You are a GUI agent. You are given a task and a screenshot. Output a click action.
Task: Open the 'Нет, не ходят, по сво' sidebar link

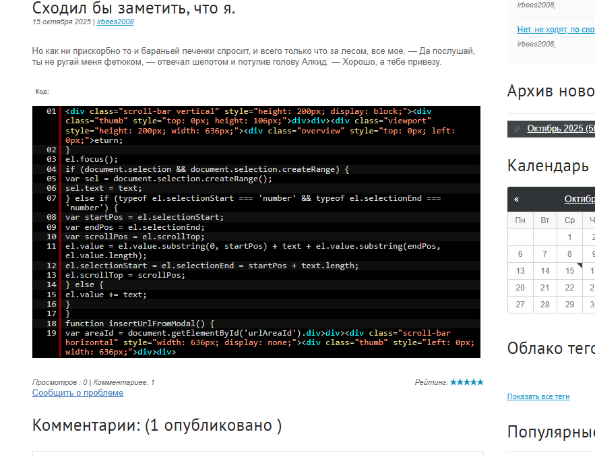click(x=555, y=30)
